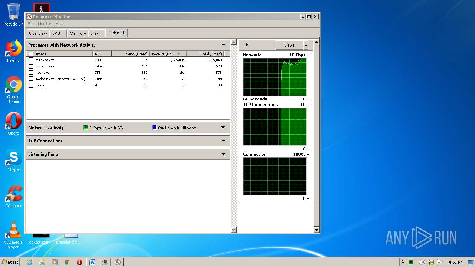Switch to the Overview tab
The image size is (475, 267).
38,33
